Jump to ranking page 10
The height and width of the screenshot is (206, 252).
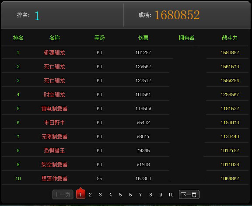click(171, 195)
